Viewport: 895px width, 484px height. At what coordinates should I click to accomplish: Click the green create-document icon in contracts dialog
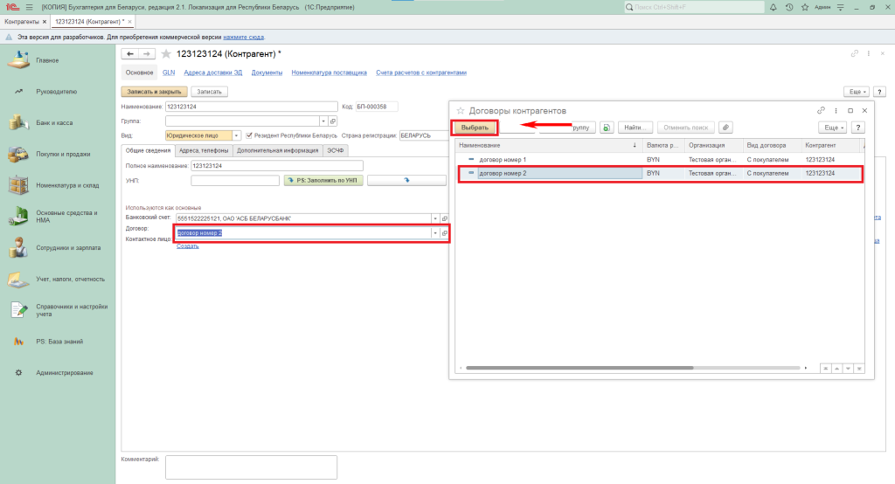607,128
